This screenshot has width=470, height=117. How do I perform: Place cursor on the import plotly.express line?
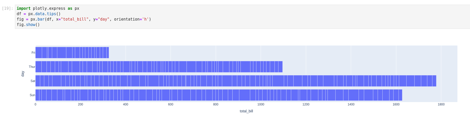pyautogui.click(x=48, y=8)
